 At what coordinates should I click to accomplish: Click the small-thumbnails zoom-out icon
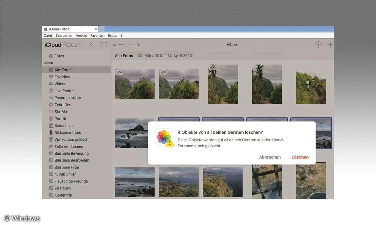(115, 45)
